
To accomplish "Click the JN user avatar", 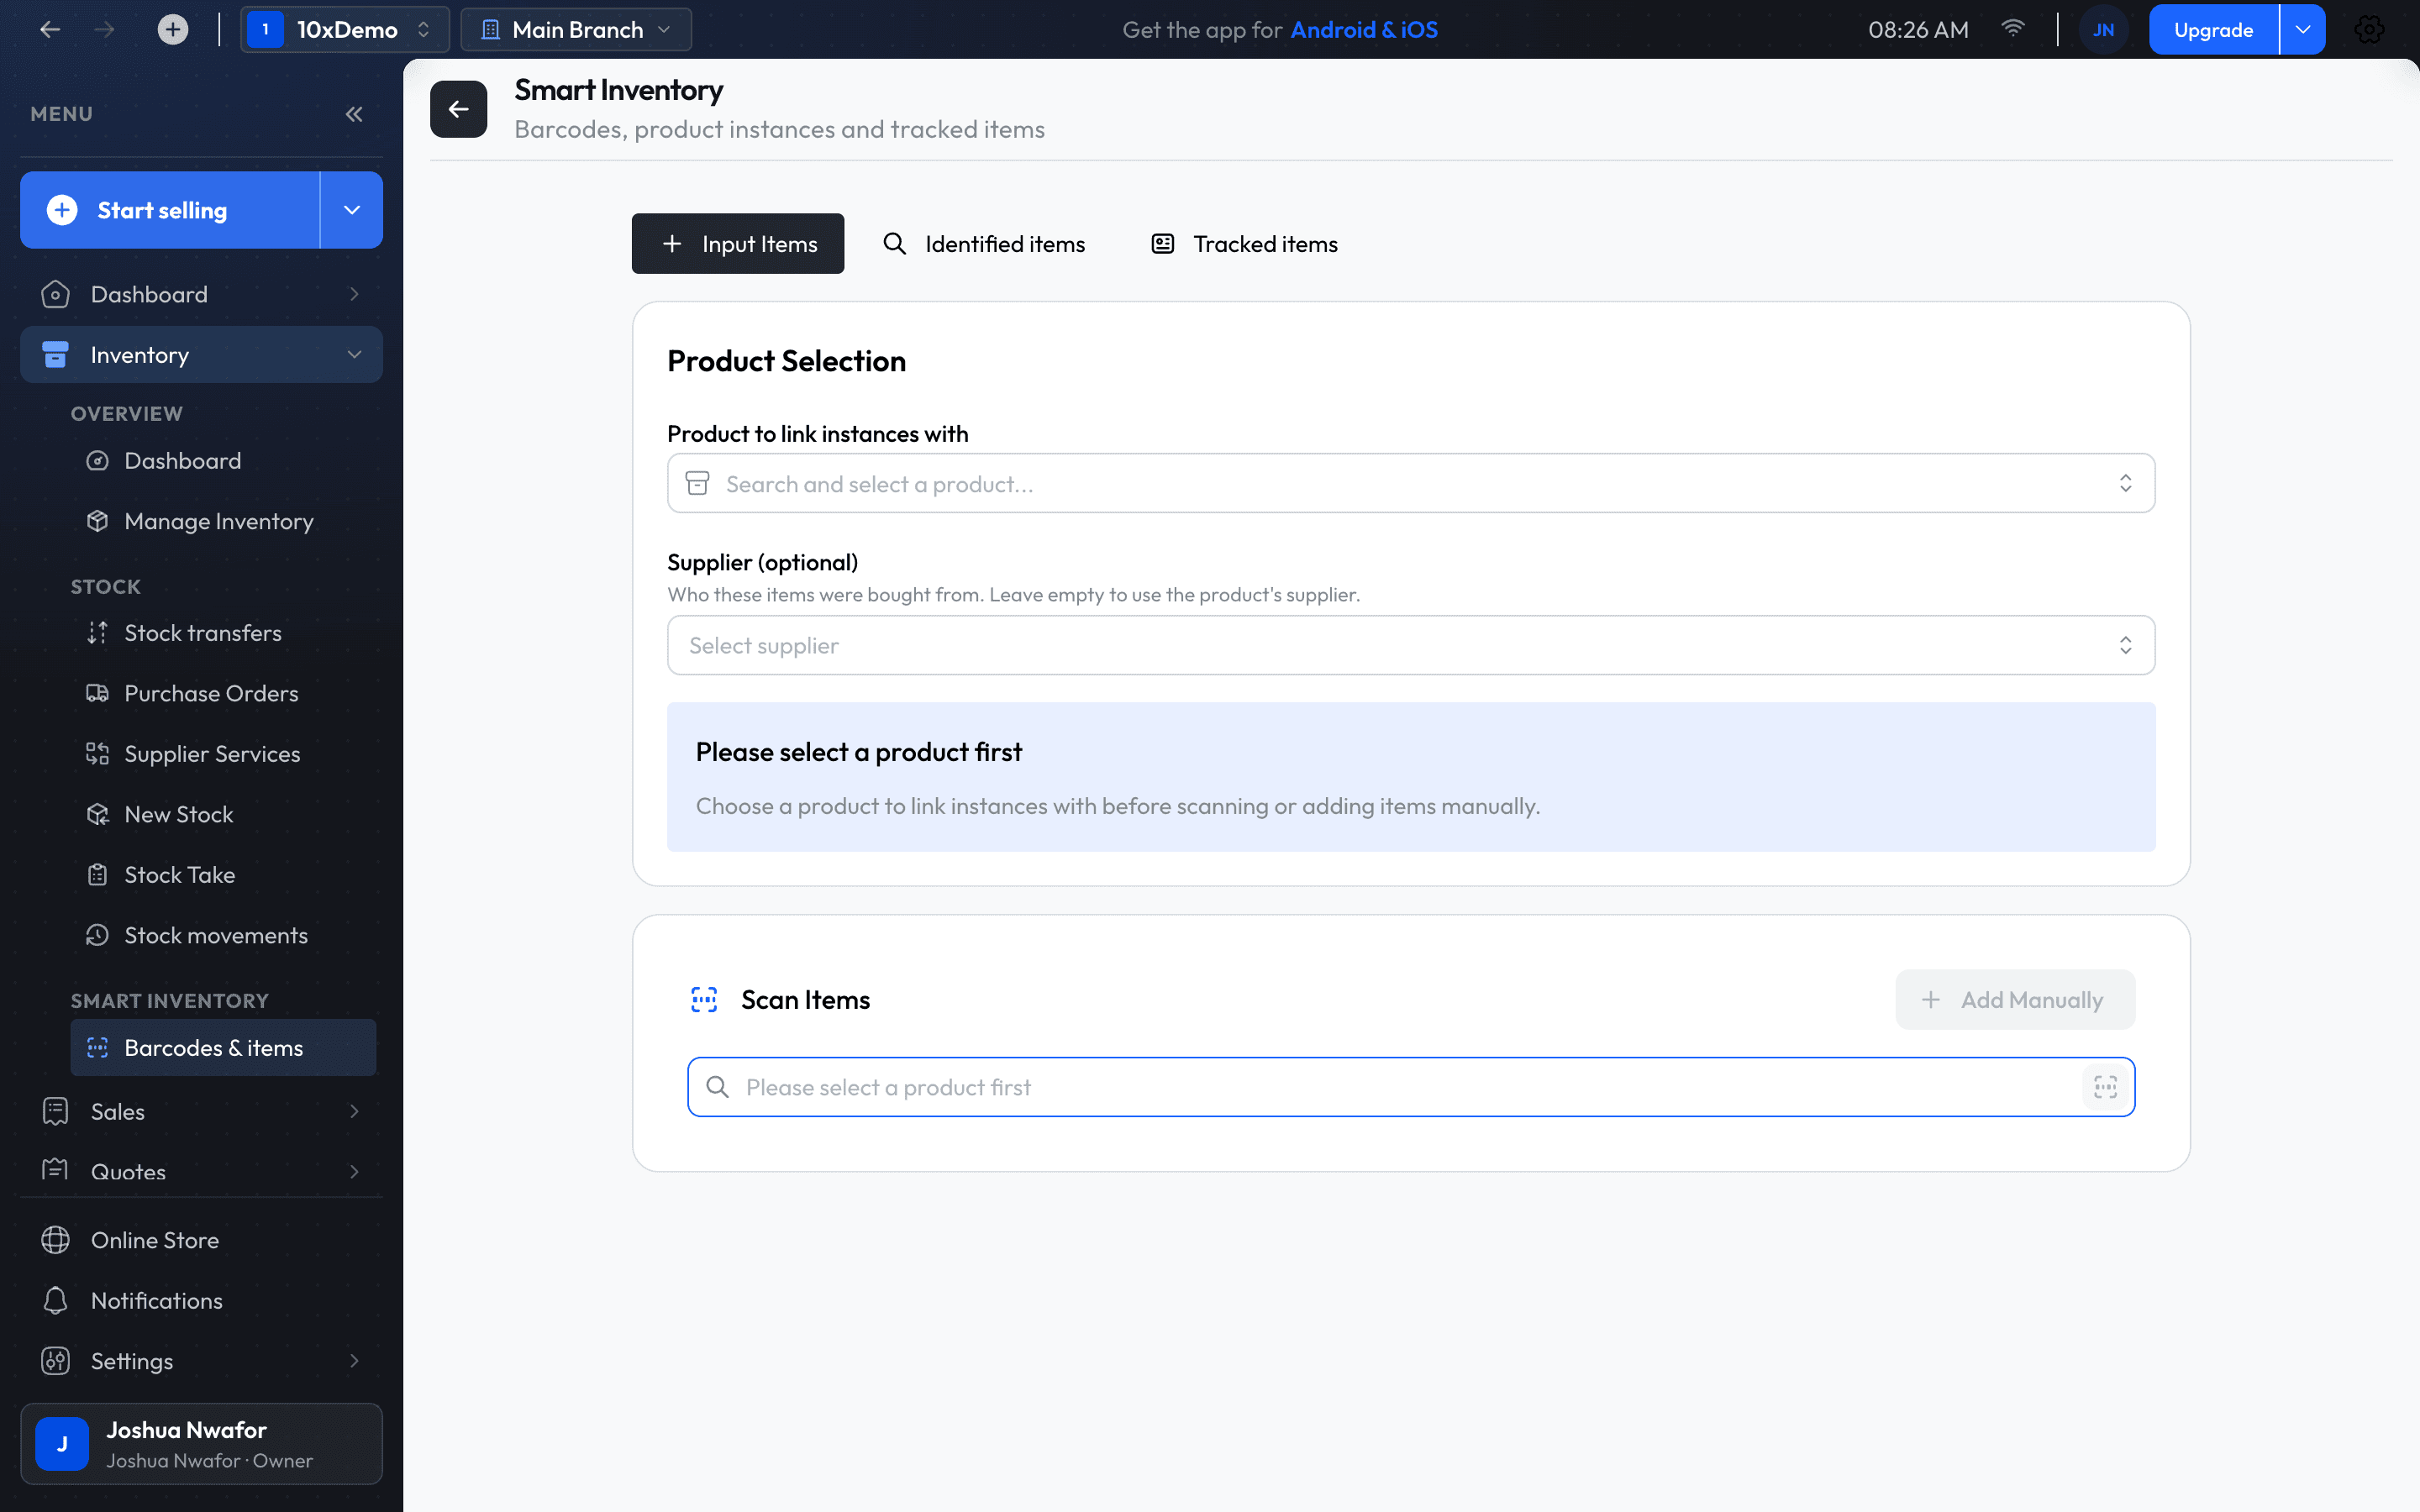I will tap(2103, 29).
